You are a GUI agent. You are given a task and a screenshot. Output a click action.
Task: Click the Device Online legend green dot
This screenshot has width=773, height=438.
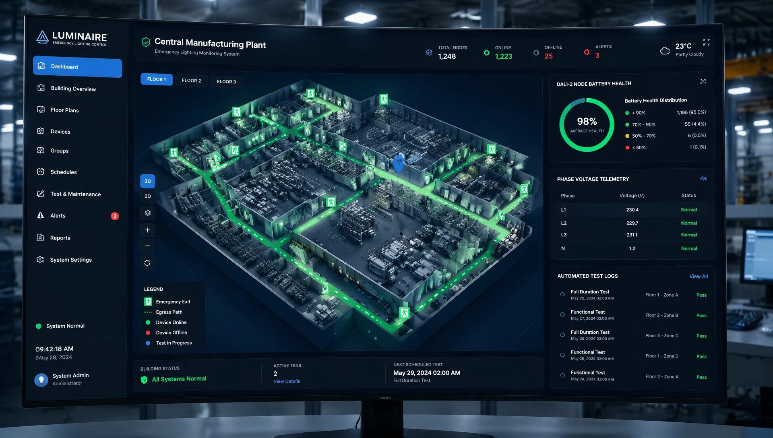point(148,322)
